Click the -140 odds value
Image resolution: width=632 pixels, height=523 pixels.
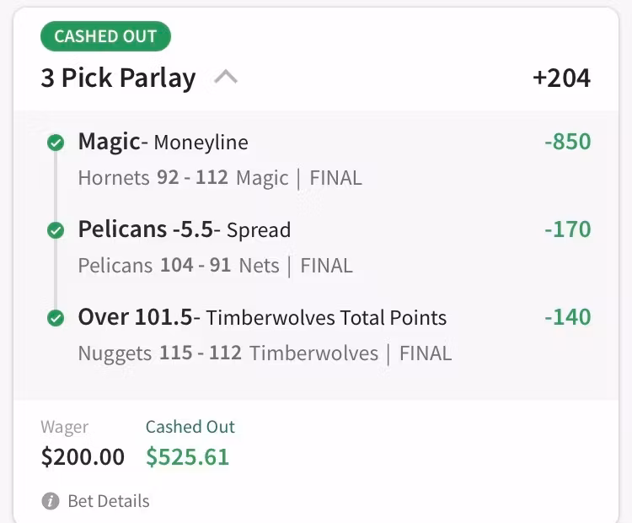(x=567, y=317)
